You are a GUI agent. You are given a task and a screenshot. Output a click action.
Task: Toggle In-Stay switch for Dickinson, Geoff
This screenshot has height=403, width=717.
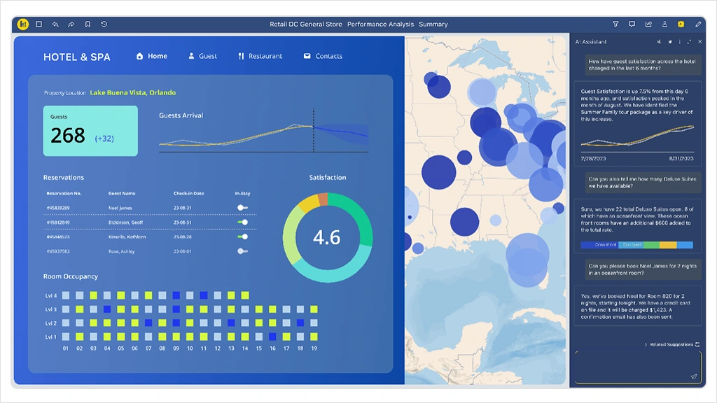pos(242,222)
